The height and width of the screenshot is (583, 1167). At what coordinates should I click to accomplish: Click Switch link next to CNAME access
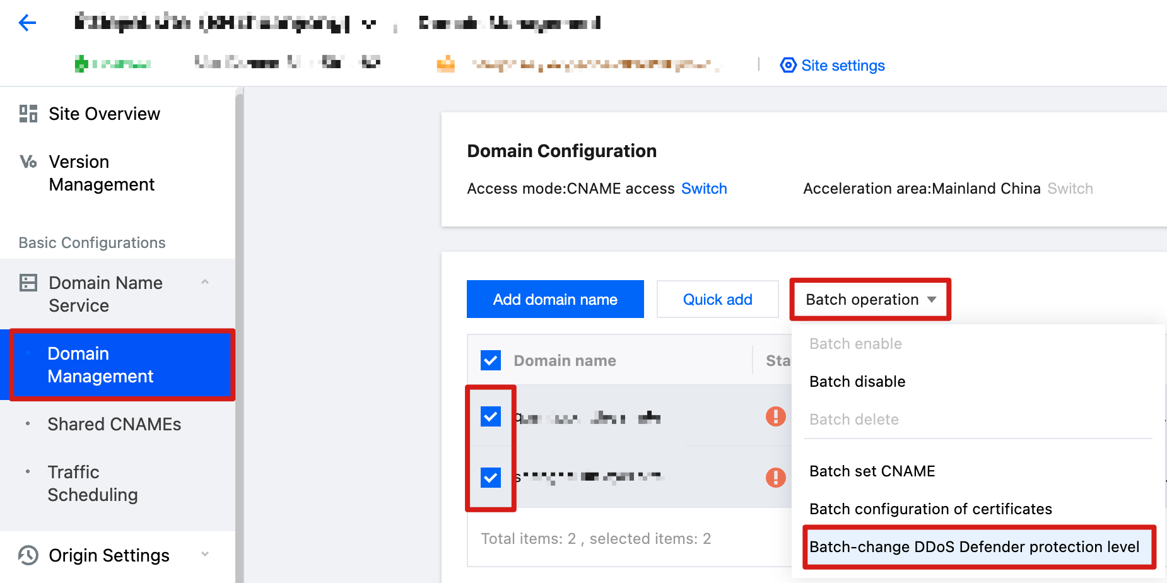click(x=704, y=189)
